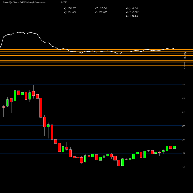Click the 19 price axis label
The height and width of the screenshot is (193, 193).
(183, 153)
